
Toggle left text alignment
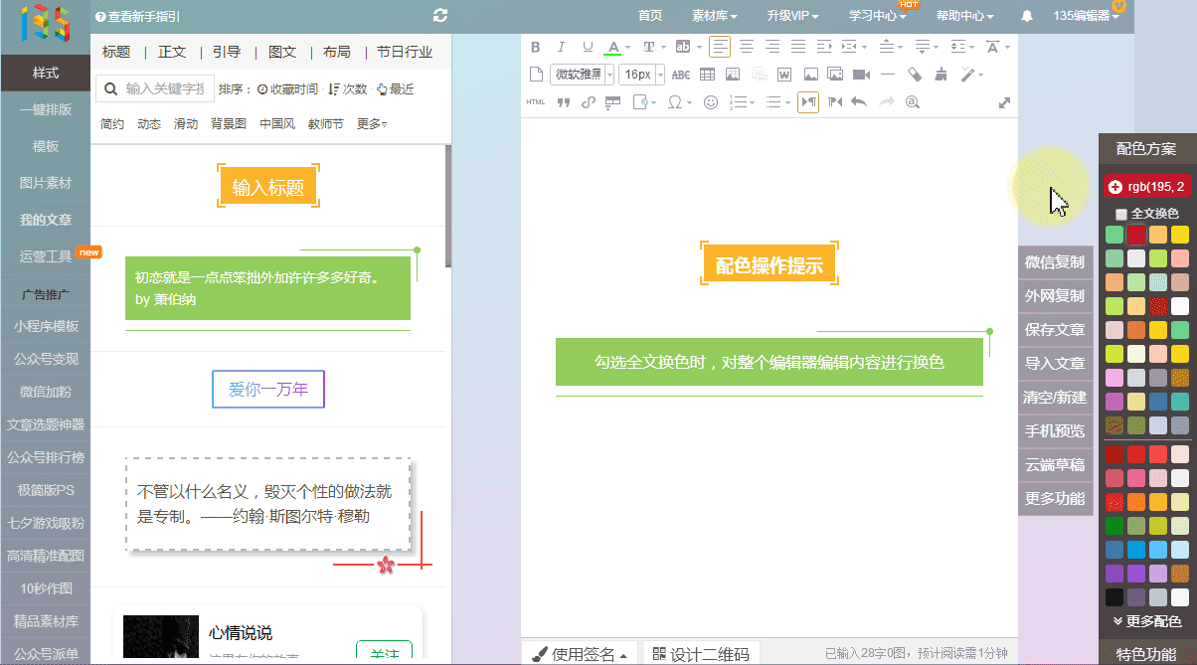pos(719,47)
